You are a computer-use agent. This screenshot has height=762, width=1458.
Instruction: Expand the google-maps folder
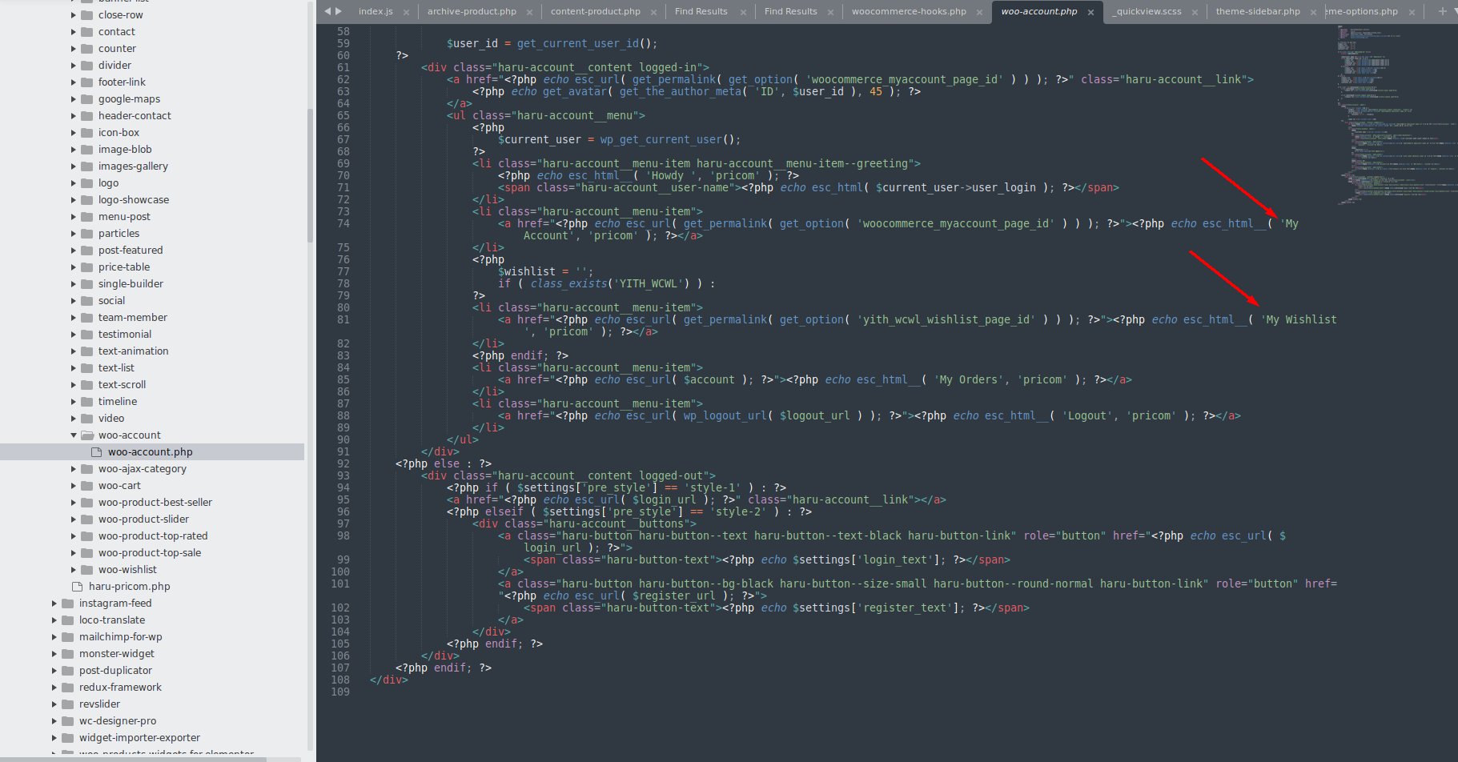pyautogui.click(x=74, y=98)
